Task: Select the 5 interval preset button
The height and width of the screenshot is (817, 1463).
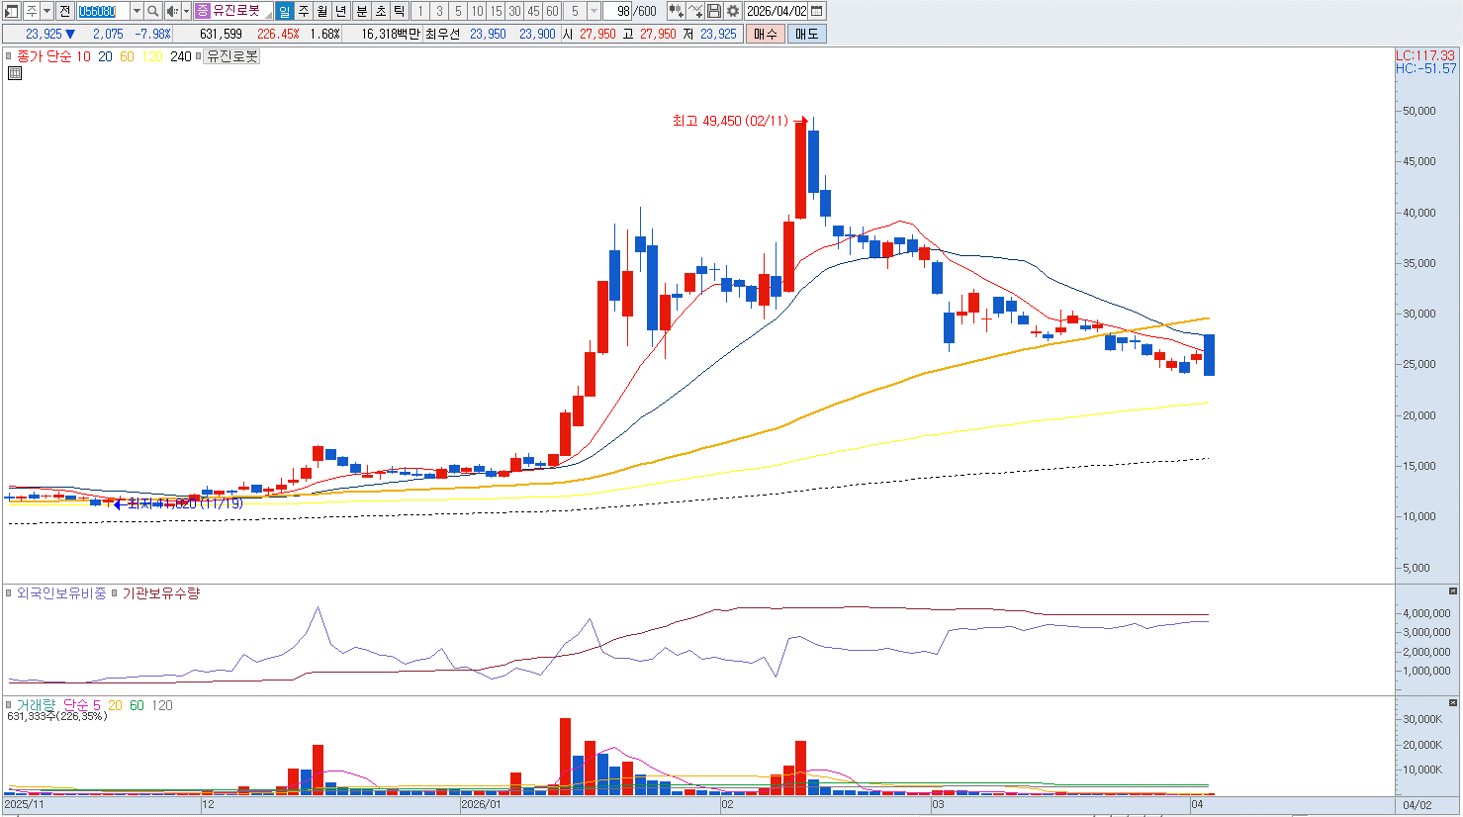Action: (x=458, y=11)
